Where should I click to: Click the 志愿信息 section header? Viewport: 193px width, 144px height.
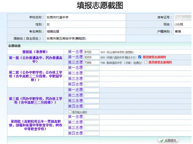(x=14, y=46)
